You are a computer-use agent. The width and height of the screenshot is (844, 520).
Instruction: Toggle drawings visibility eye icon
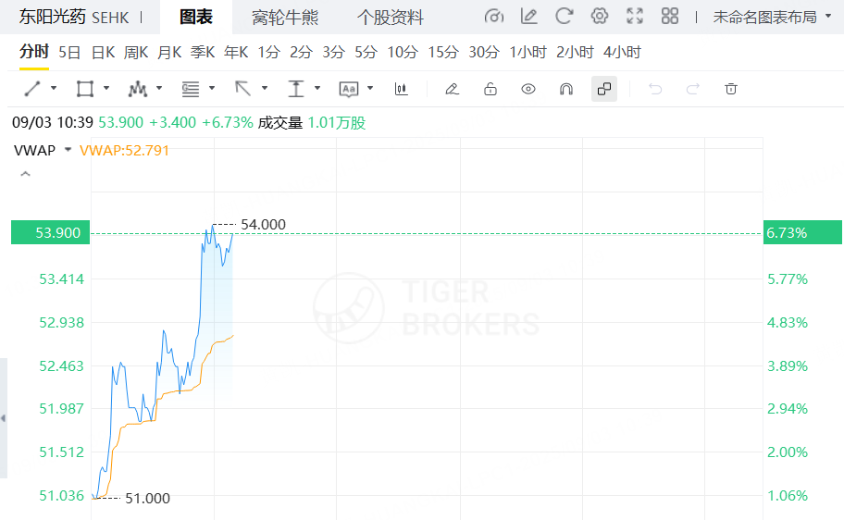(x=528, y=89)
